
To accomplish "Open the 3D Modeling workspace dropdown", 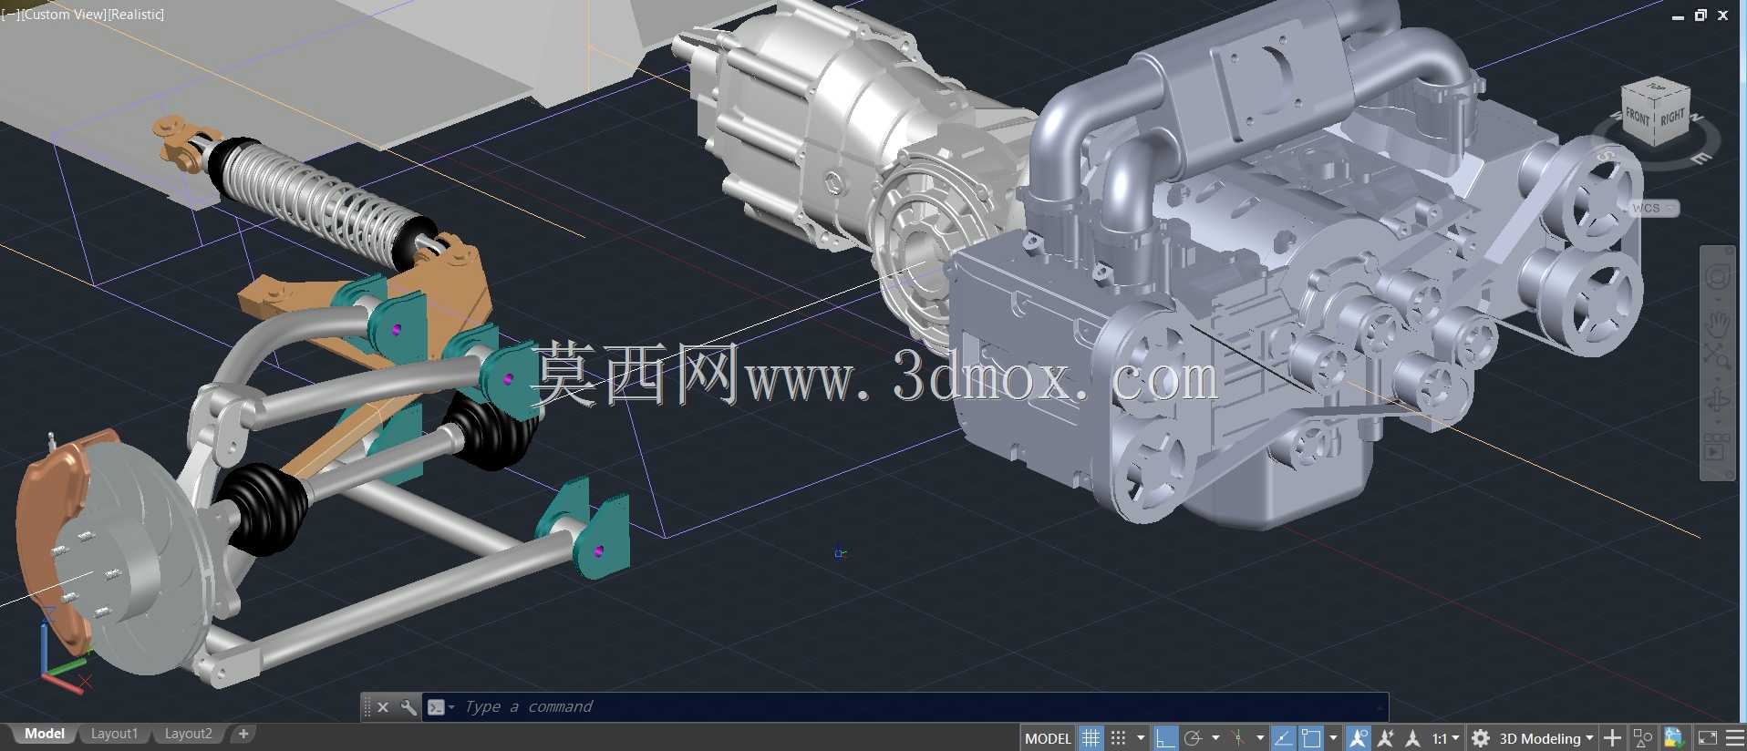I will [1545, 738].
